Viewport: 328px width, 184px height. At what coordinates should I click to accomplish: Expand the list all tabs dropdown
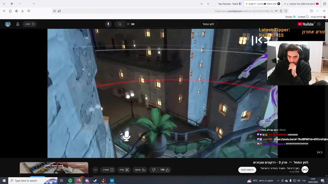coord(34,4)
